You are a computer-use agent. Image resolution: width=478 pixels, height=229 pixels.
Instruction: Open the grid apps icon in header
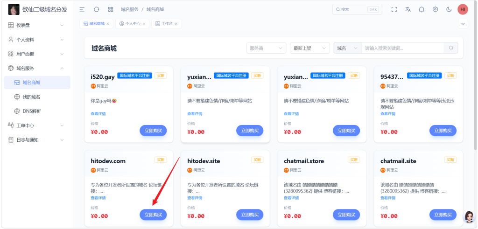(111, 9)
